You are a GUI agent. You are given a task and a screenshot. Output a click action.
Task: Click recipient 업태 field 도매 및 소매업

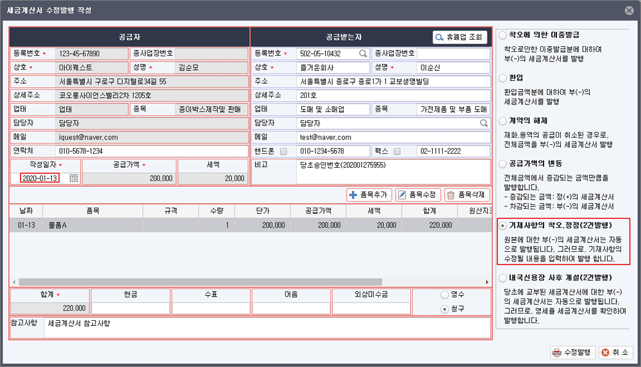333,109
